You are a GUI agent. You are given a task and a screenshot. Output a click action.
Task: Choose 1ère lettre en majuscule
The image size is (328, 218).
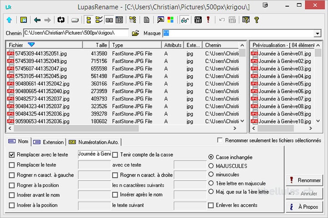click(x=211, y=183)
